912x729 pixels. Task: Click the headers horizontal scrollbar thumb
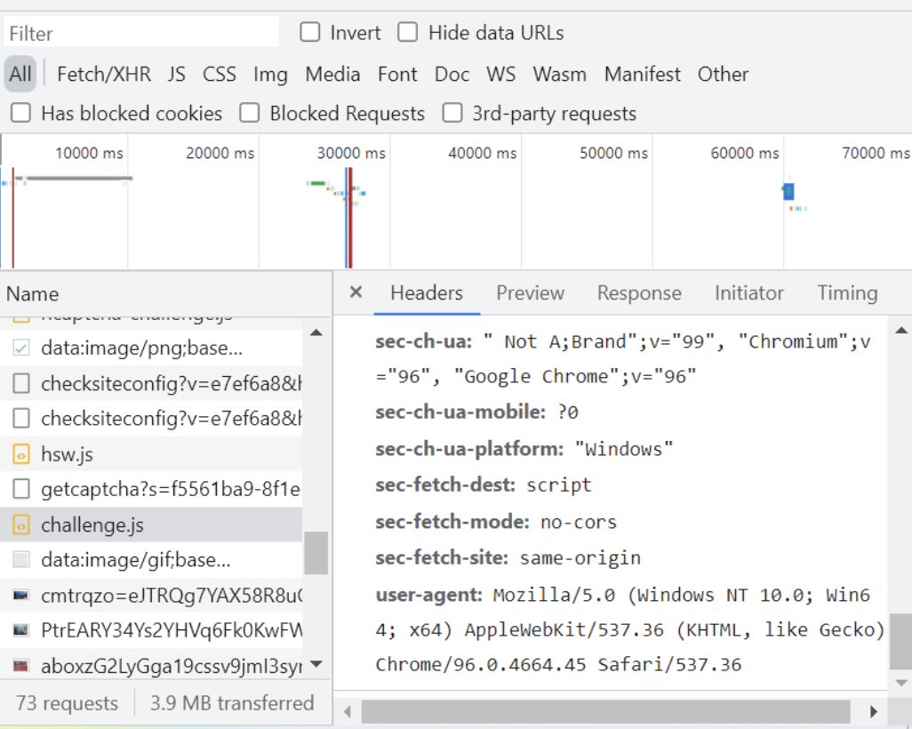tap(606, 711)
